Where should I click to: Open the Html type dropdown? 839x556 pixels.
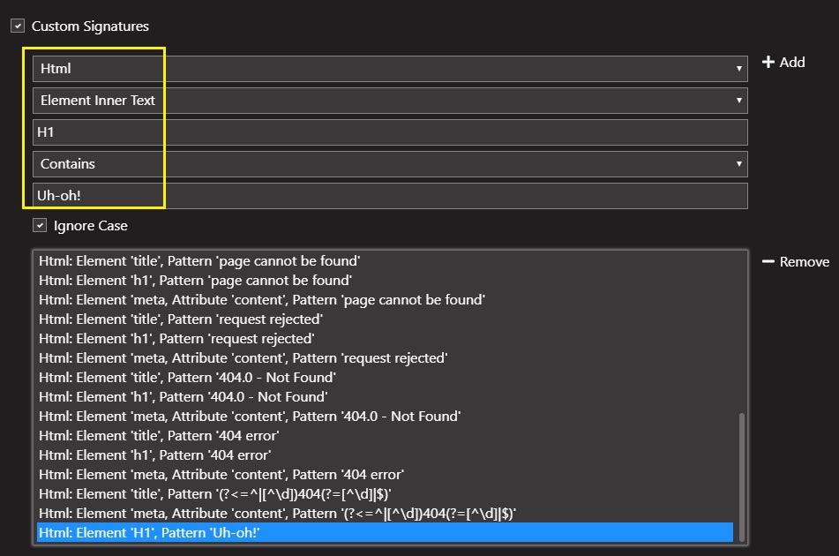click(389, 69)
